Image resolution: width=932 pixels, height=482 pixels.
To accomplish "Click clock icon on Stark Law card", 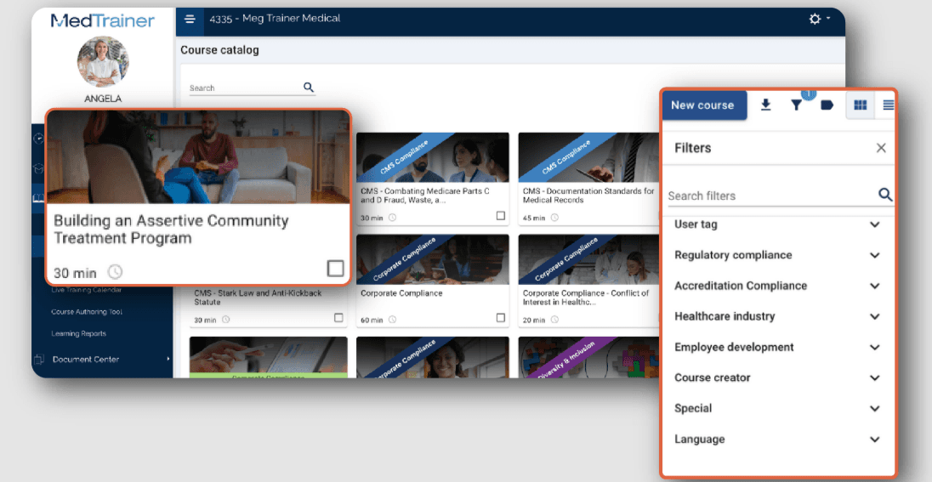I will (x=226, y=320).
